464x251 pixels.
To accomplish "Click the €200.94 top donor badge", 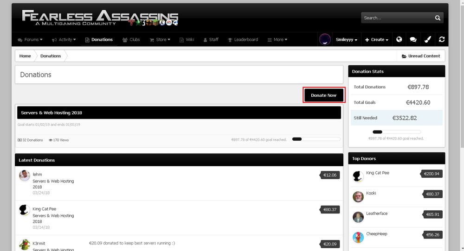I will [x=431, y=174].
